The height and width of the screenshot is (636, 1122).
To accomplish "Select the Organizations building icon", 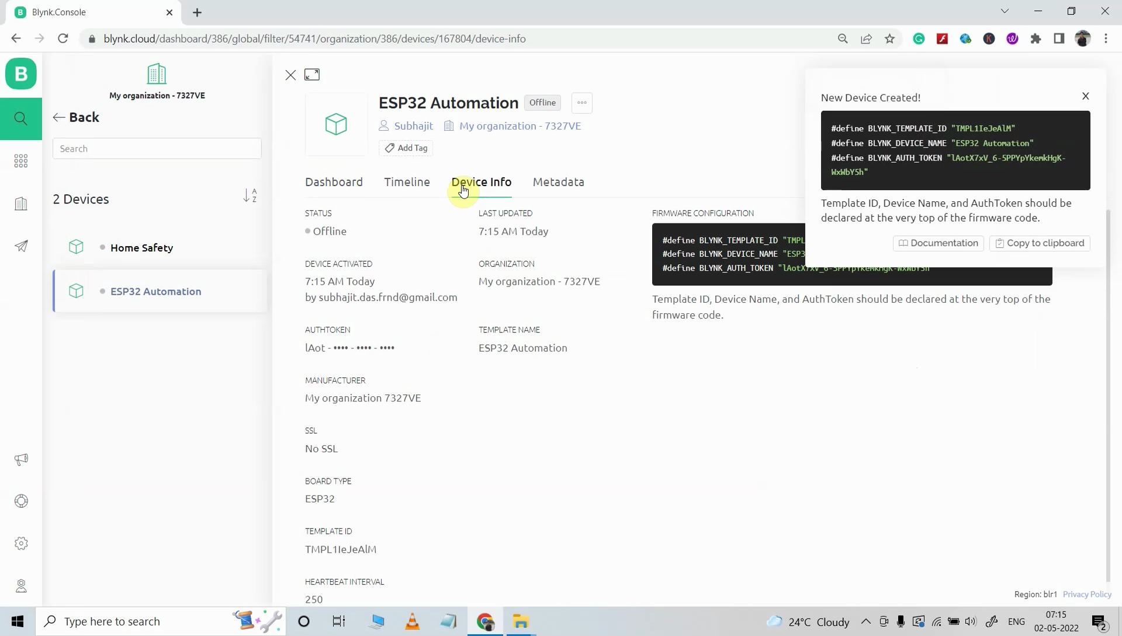I will point(21,203).
